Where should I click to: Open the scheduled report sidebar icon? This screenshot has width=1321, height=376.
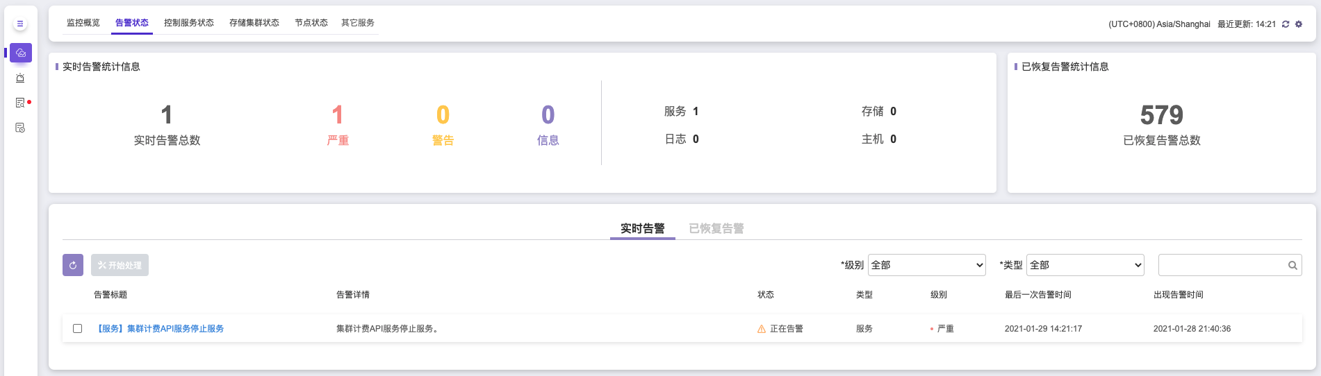20,128
